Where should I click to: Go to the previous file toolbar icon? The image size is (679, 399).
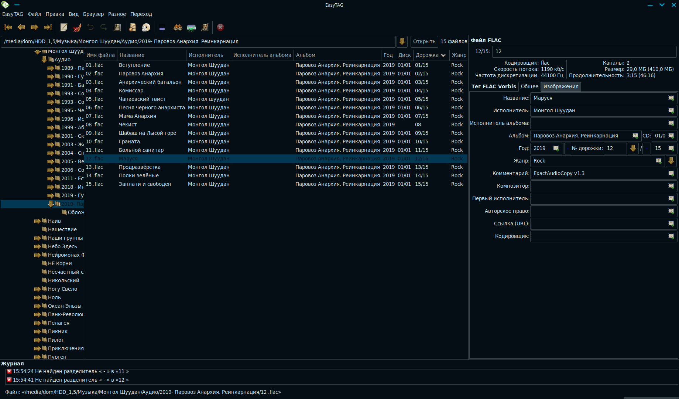pyautogui.click(x=21, y=27)
